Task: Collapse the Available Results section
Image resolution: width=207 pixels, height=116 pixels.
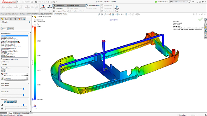Action: [28, 33]
